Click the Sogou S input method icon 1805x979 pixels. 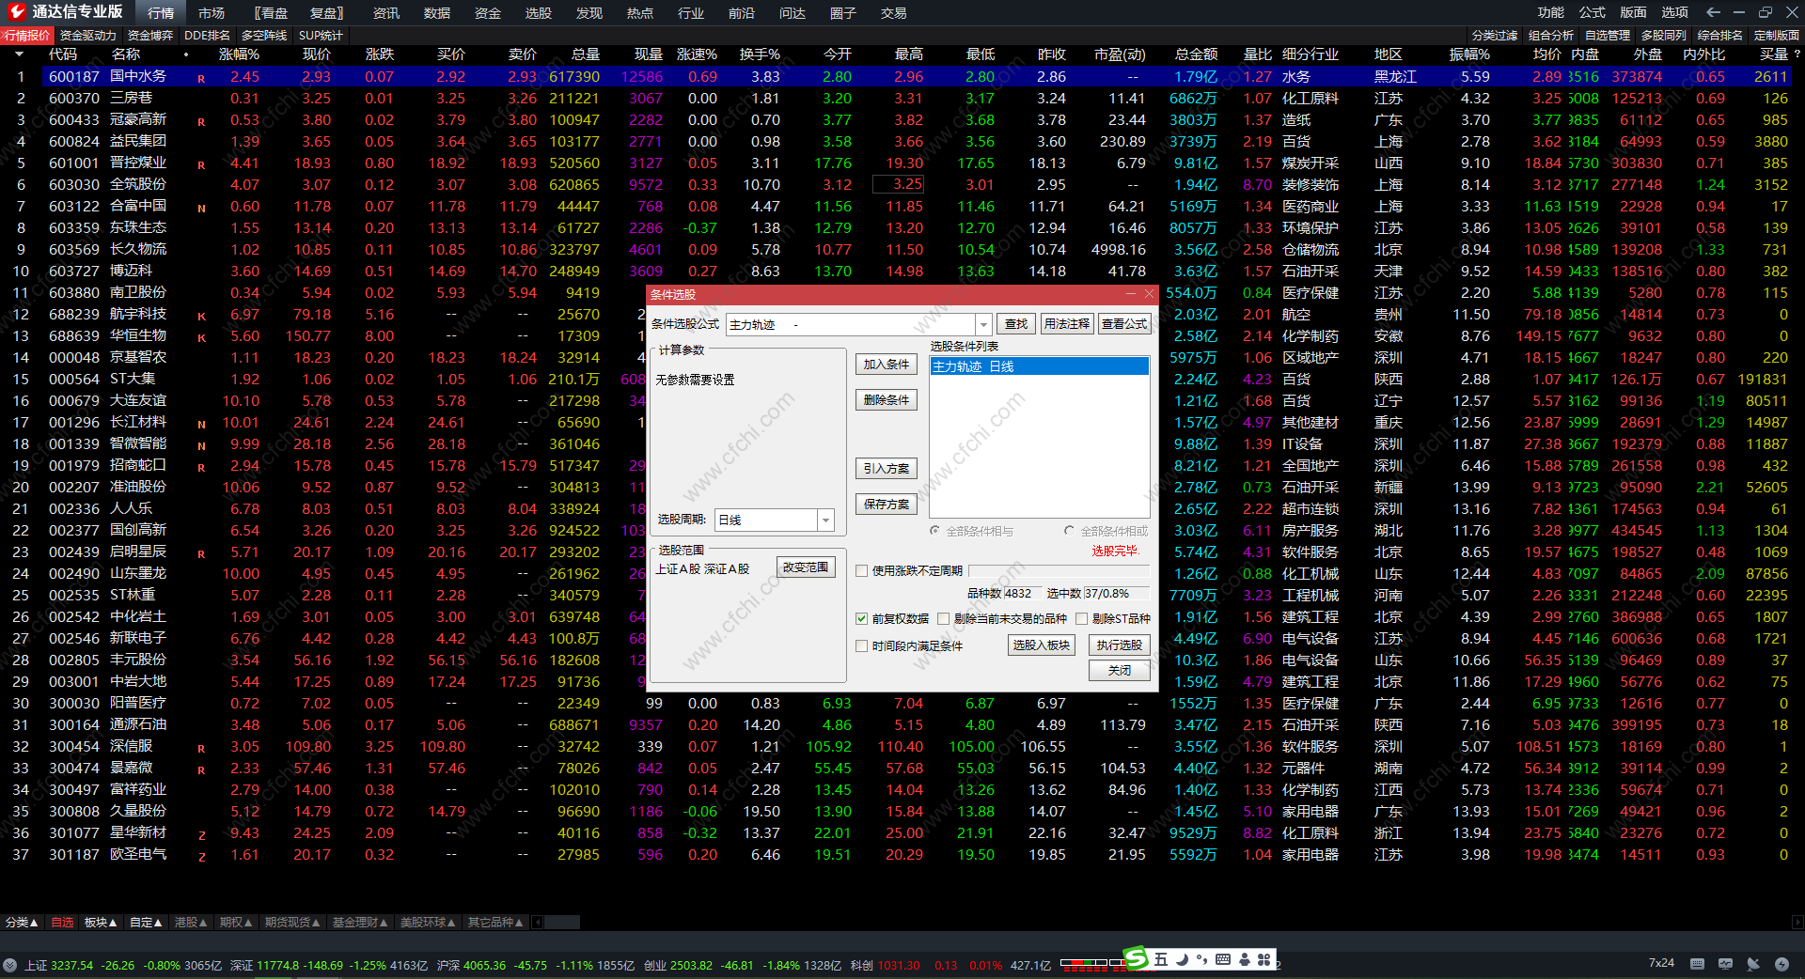[x=1137, y=958]
